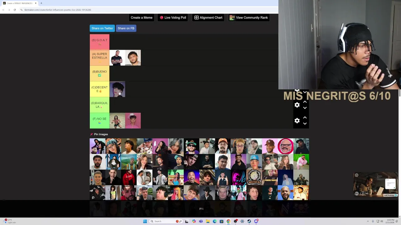Move the D BARQUILLA row down
This screenshot has height=225, width=401.
pyautogui.click(x=305, y=108)
